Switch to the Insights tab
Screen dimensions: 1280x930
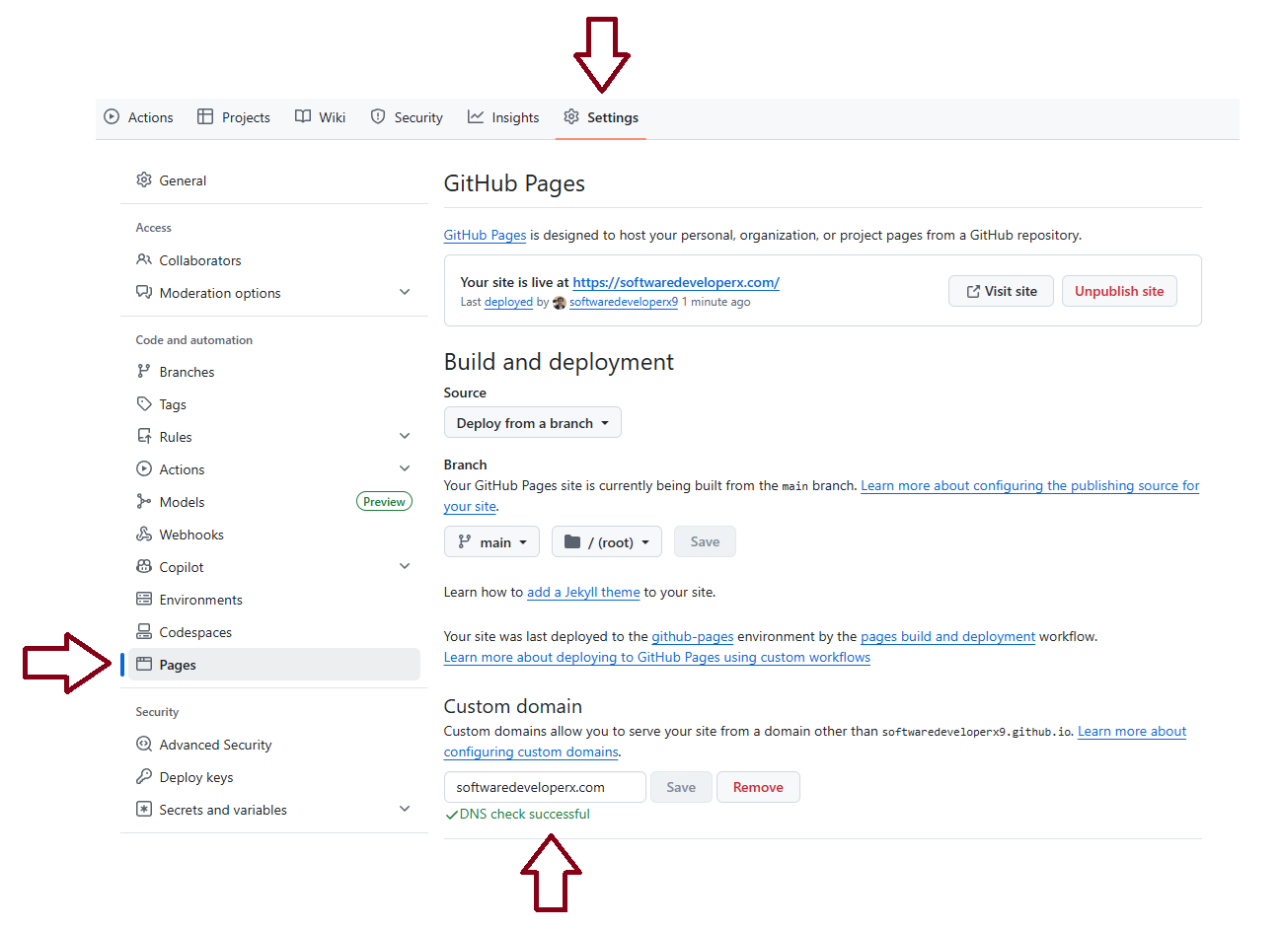coord(503,117)
